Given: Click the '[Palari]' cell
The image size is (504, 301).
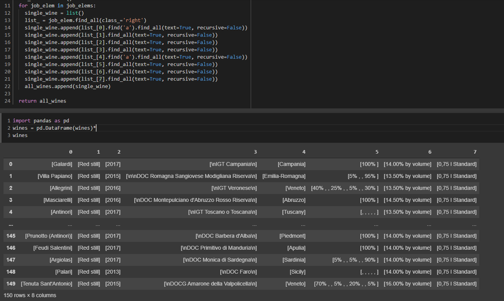Looking at the screenshot, I should tap(63, 272).
